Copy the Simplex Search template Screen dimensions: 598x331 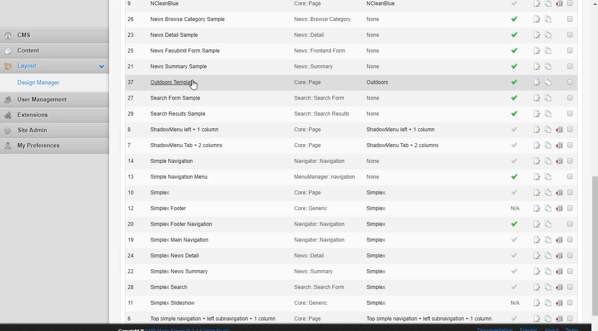point(548,287)
